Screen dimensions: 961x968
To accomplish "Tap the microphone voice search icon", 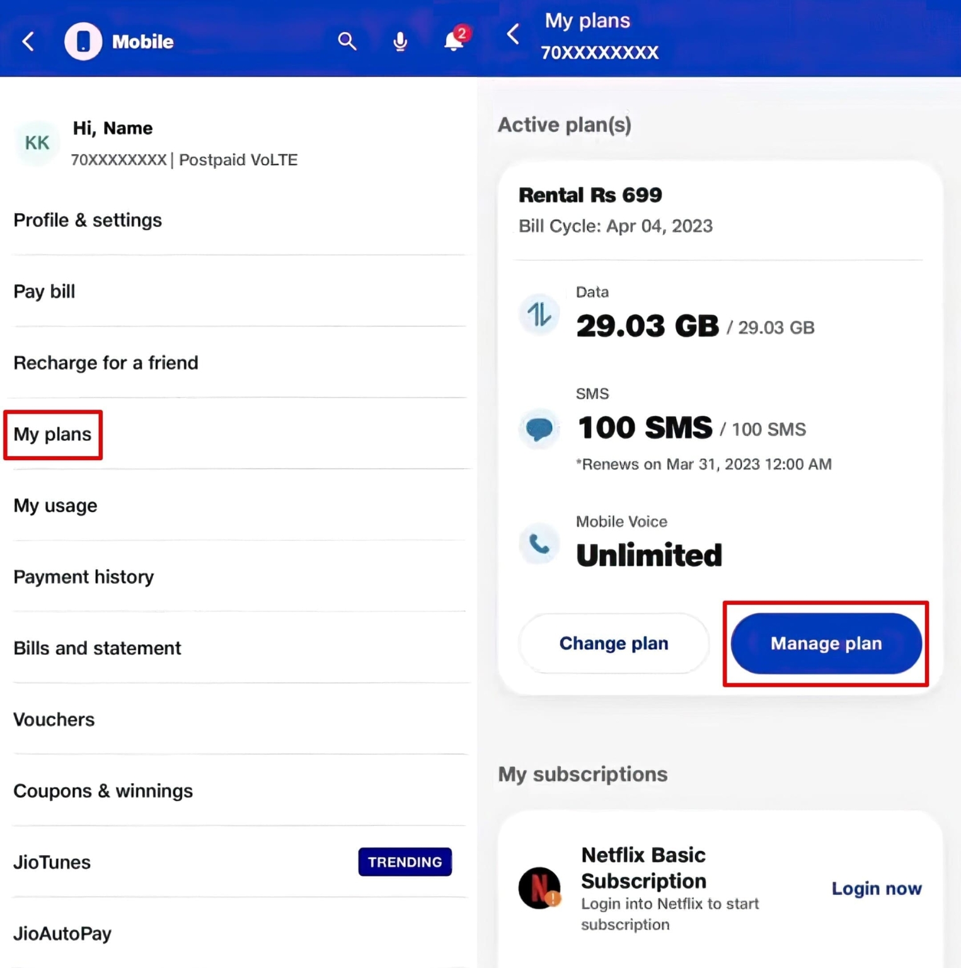I will [x=400, y=40].
